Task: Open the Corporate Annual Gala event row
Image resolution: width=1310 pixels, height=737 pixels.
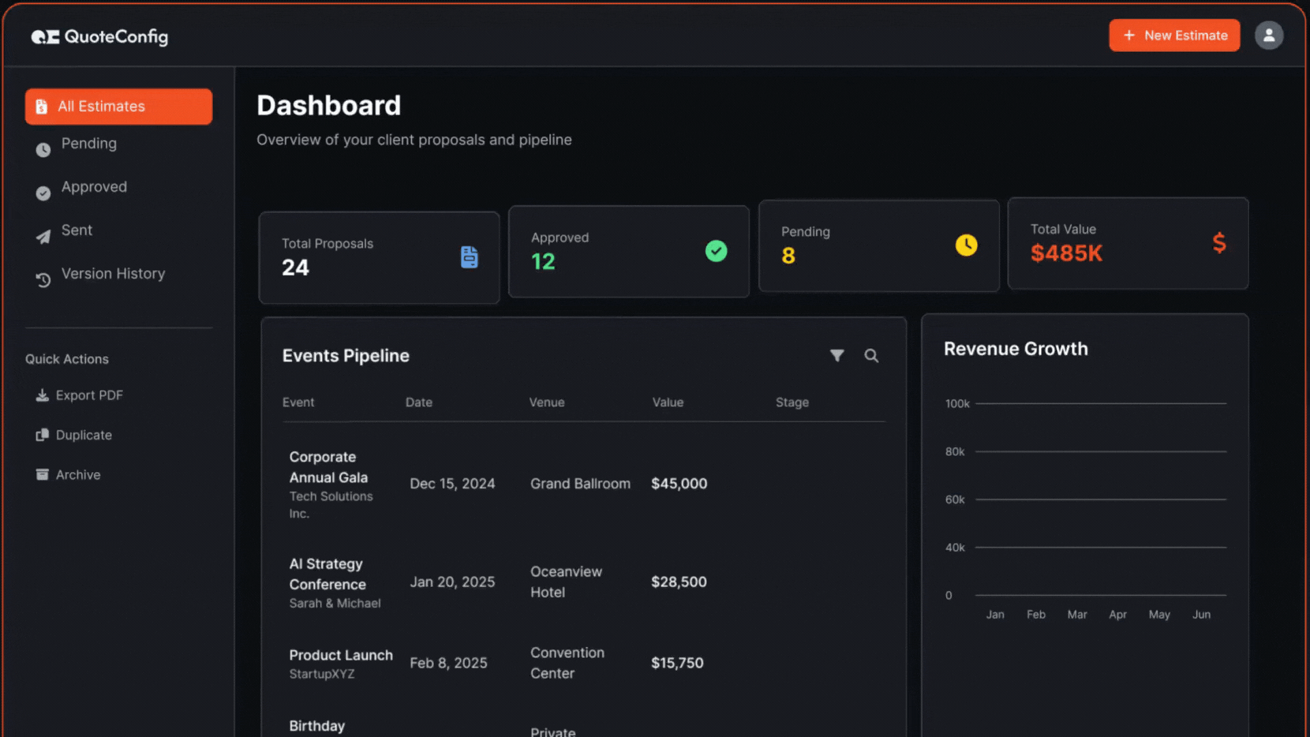Action: click(x=328, y=467)
